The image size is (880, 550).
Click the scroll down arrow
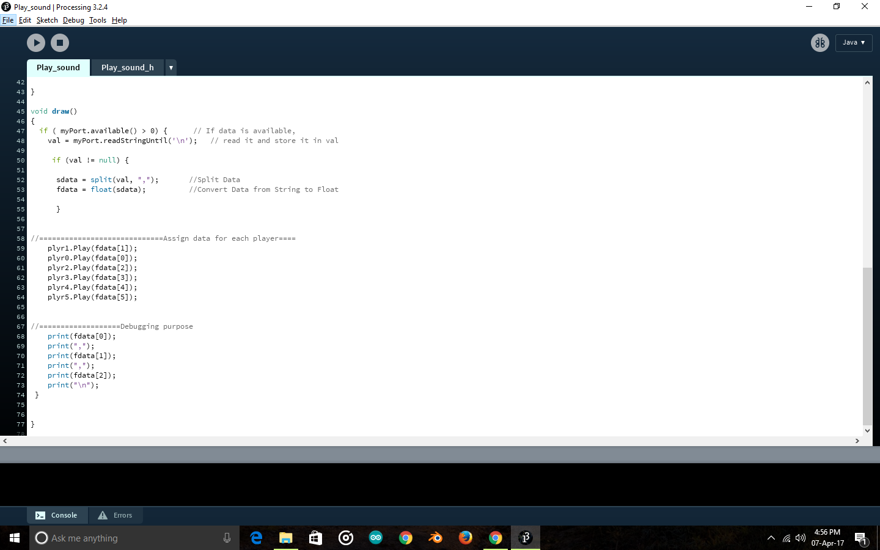(867, 431)
